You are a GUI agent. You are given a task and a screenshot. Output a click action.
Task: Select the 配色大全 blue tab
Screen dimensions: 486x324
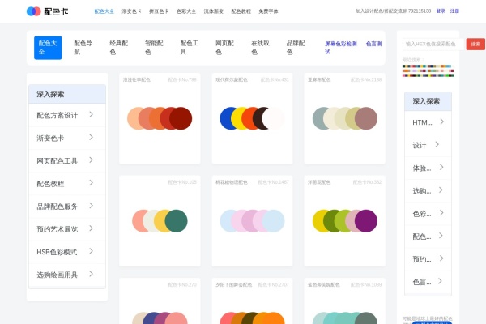48,48
